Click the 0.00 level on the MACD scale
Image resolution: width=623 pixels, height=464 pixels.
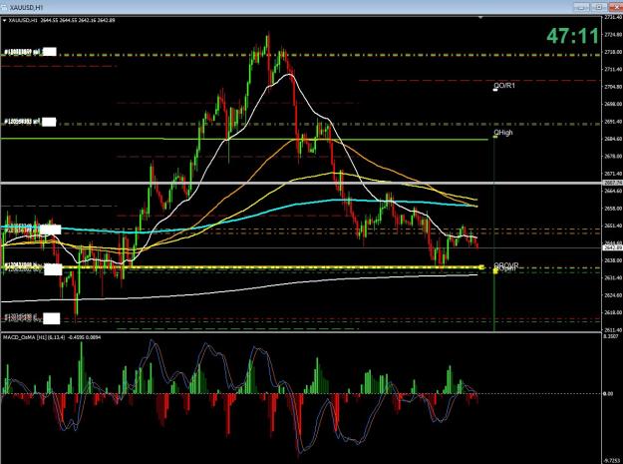coord(608,393)
